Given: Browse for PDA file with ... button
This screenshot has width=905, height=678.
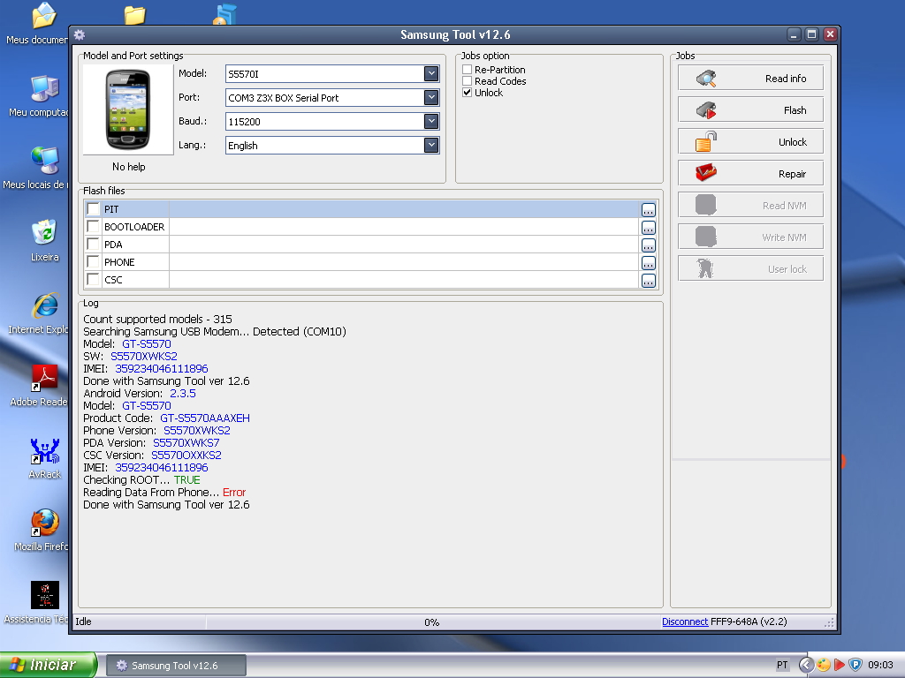Looking at the screenshot, I should [x=648, y=245].
